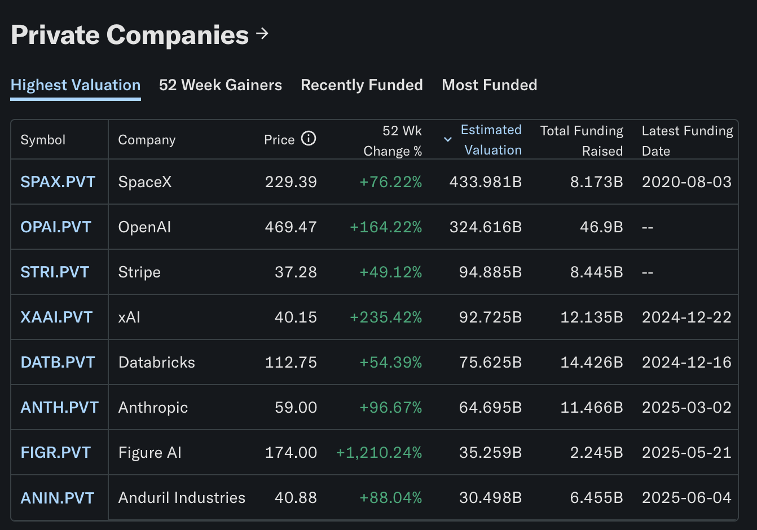
Task: Open the Recently Funded tab
Action: tap(362, 85)
